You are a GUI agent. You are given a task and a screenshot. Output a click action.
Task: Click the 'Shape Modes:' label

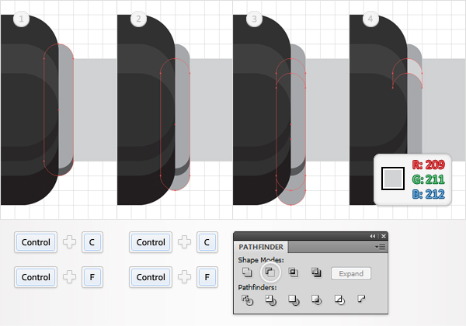point(261,260)
